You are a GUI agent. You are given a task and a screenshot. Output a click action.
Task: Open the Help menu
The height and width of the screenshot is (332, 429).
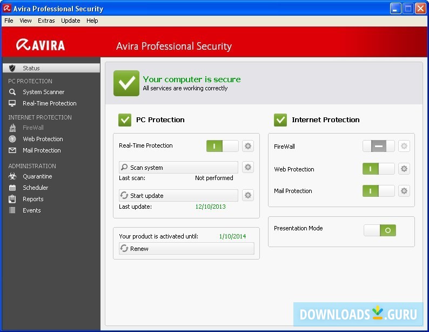92,21
